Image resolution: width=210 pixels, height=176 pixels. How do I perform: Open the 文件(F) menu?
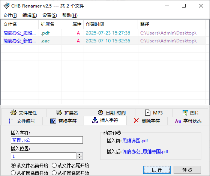(10, 15)
